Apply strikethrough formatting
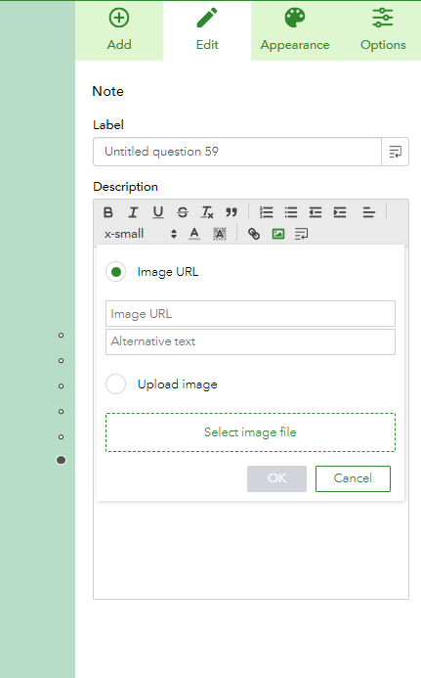421x678 pixels. (x=183, y=212)
